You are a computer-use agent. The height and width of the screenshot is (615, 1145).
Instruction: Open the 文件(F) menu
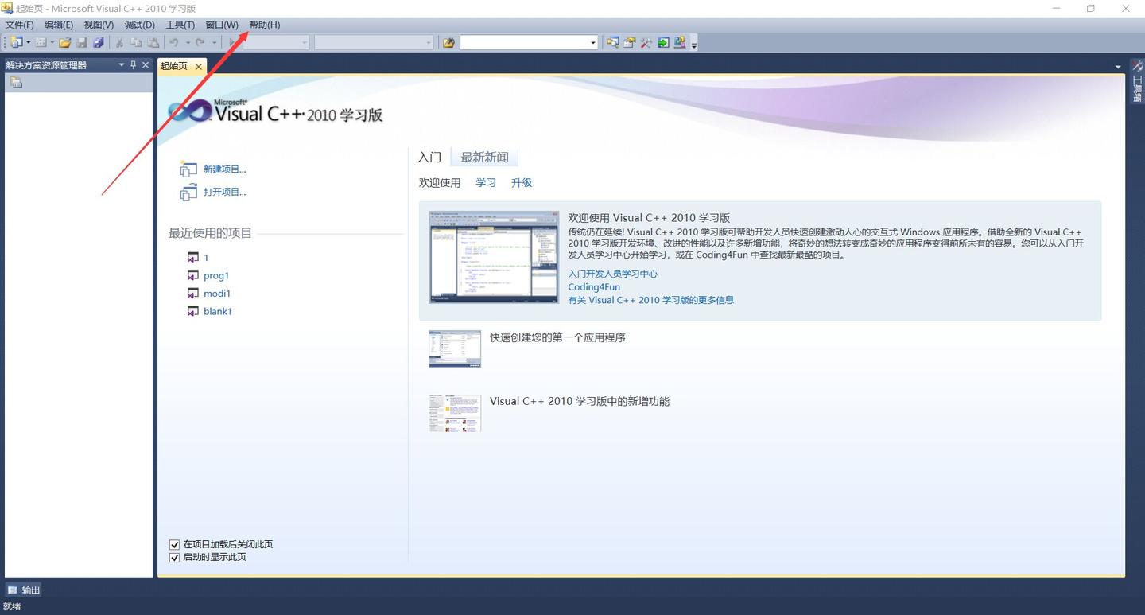click(x=19, y=25)
